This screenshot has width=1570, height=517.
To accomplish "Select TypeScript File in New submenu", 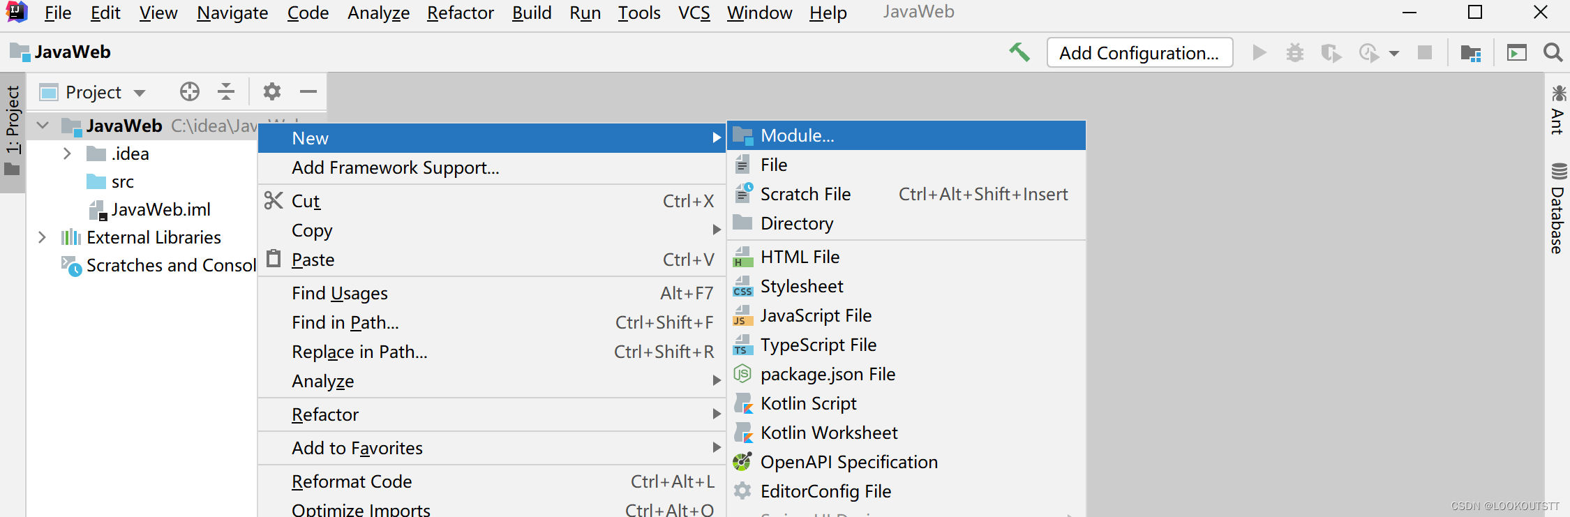I will pos(906,345).
